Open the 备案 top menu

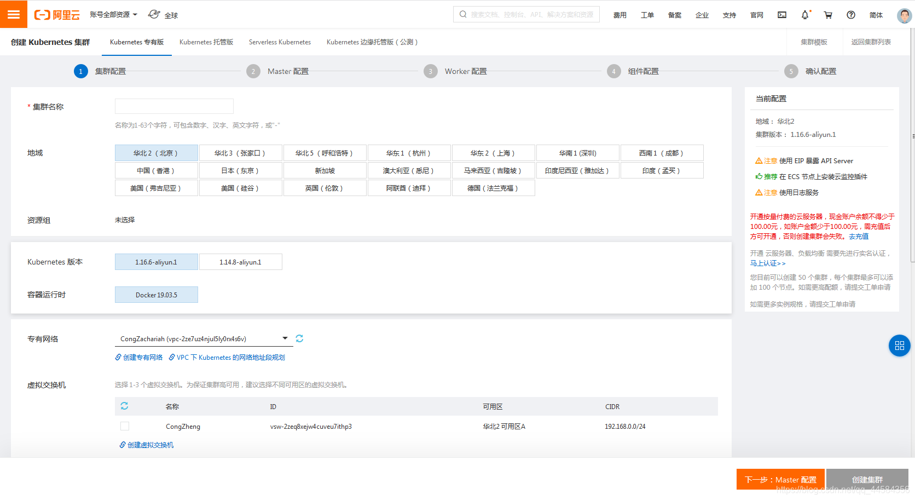(675, 15)
